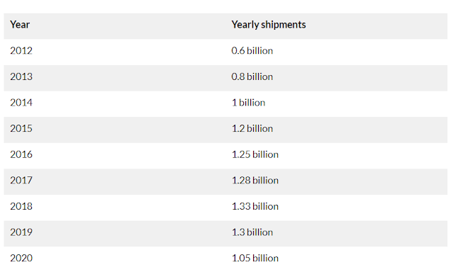
Task: Click the 2016 year cell
Action: coord(21,154)
